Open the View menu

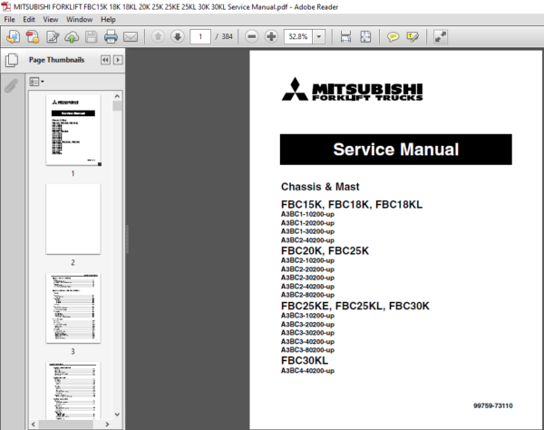[50, 19]
